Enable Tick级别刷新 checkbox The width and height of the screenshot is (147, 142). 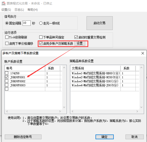7,37
